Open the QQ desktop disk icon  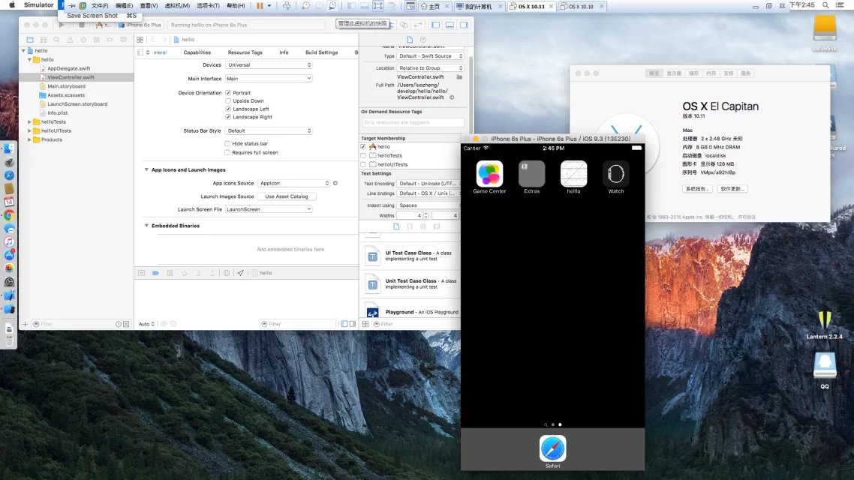(825, 365)
